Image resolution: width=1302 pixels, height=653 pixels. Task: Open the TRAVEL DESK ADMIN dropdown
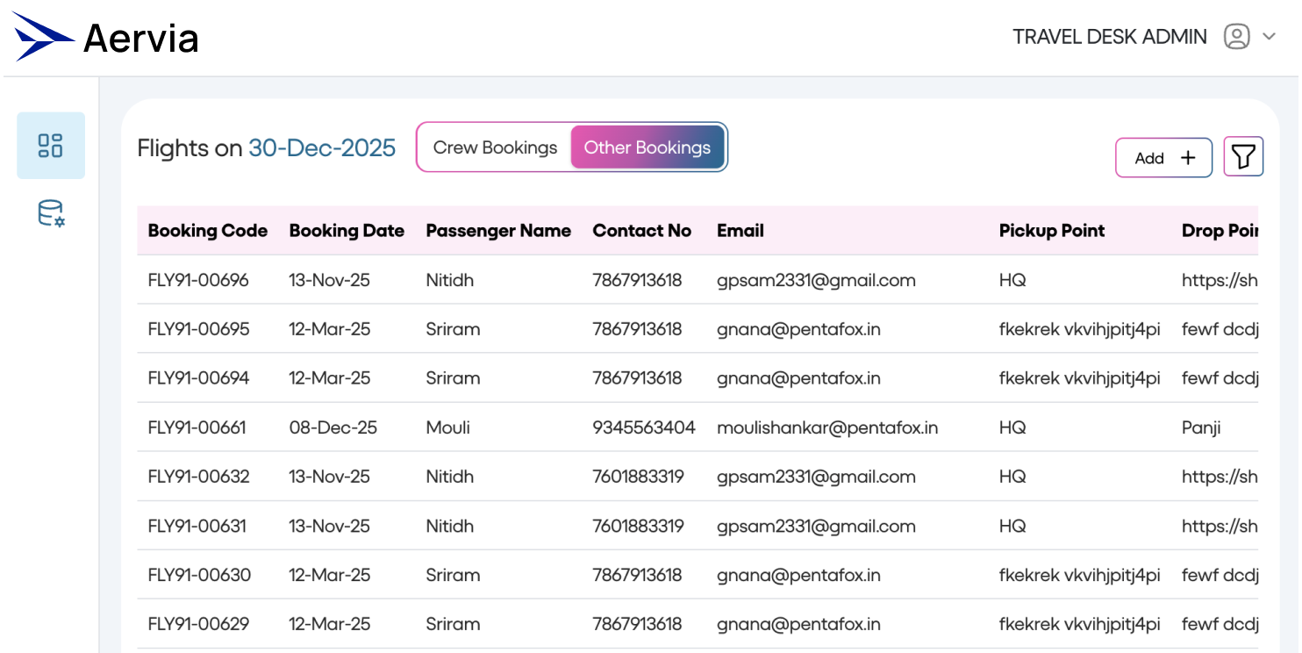click(1110, 36)
